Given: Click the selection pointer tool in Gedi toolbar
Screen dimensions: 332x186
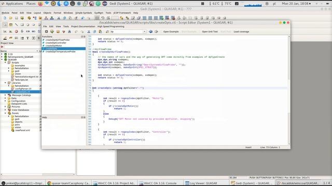Looking at the screenshot, I should (5, 25).
